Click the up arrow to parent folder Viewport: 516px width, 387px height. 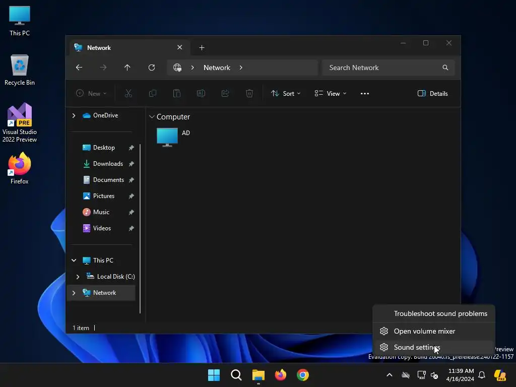click(x=127, y=68)
